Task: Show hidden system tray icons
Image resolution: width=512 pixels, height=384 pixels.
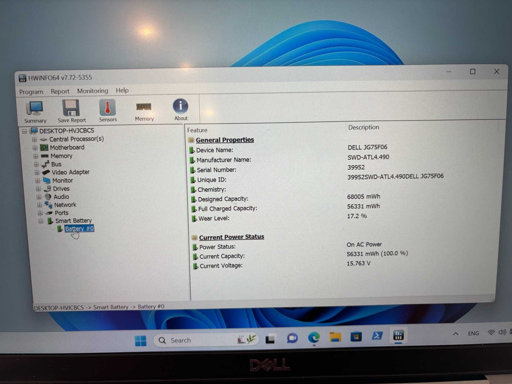Action: point(455,334)
